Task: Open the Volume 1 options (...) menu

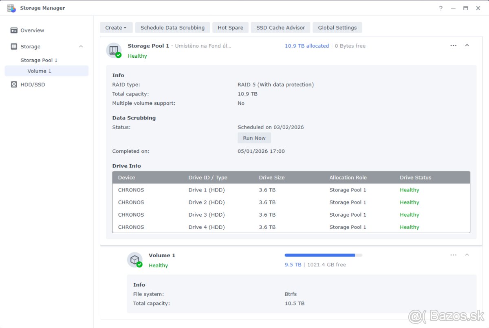Action: 453,255
